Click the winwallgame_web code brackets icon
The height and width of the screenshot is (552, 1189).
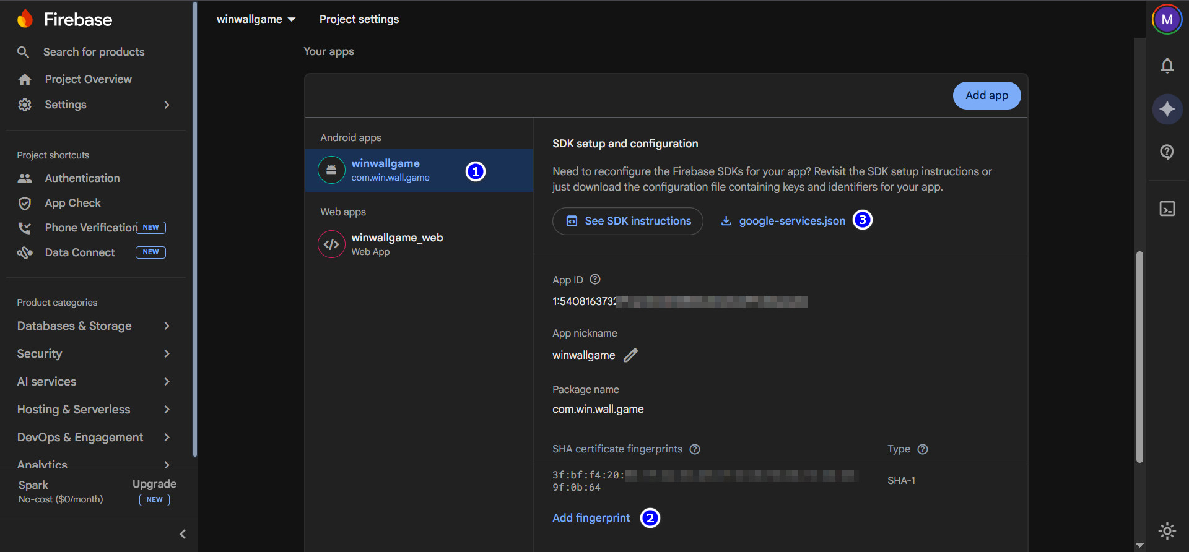point(331,244)
